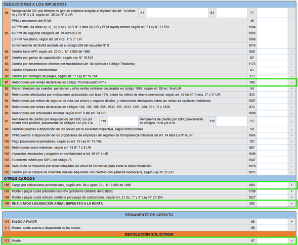This screenshot has width=298, height=245.
Task: Click the code 848 crédito fiscal AFP field
Action: pyautogui.click(x=272, y=52)
